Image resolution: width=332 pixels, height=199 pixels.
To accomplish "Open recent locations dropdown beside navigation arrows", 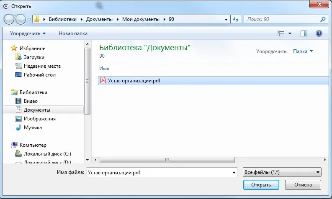I will tap(29, 20).
